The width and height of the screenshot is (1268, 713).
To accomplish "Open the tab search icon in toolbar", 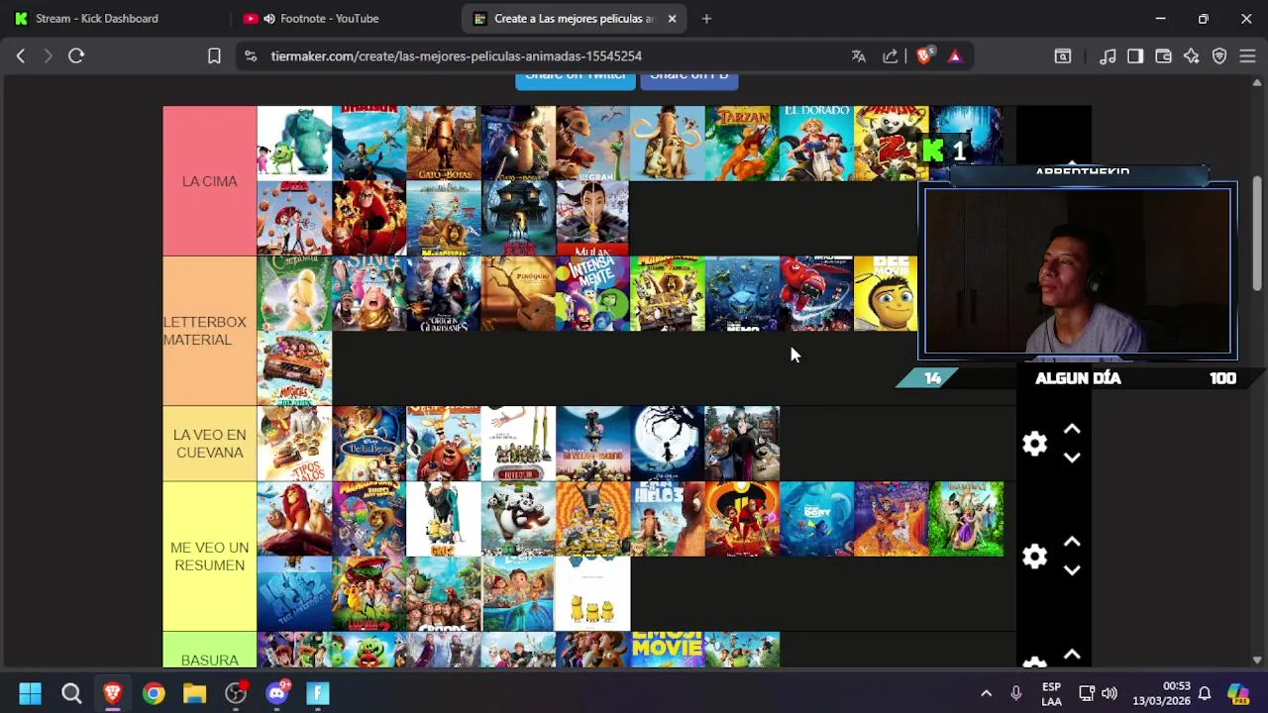I will click(x=1063, y=56).
